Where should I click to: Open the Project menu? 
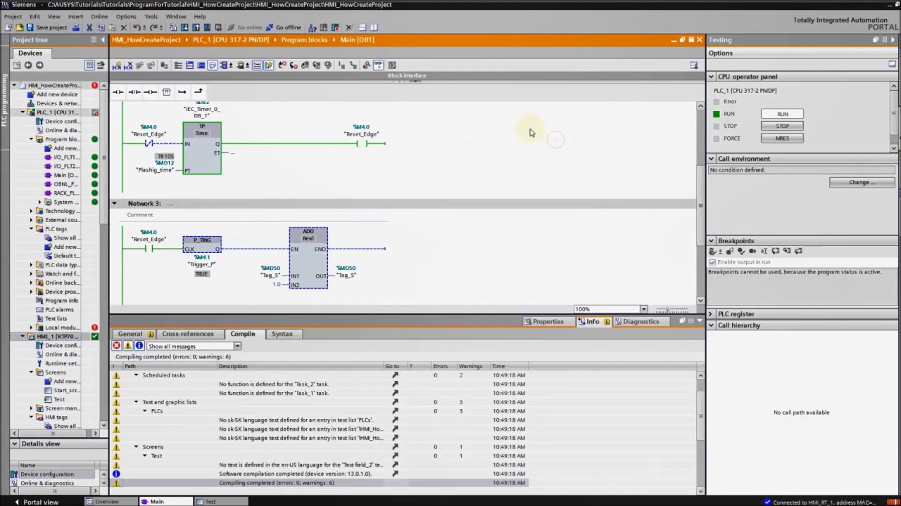[13, 16]
